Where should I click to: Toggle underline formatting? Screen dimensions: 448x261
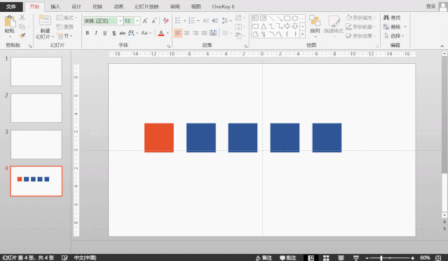pos(105,33)
